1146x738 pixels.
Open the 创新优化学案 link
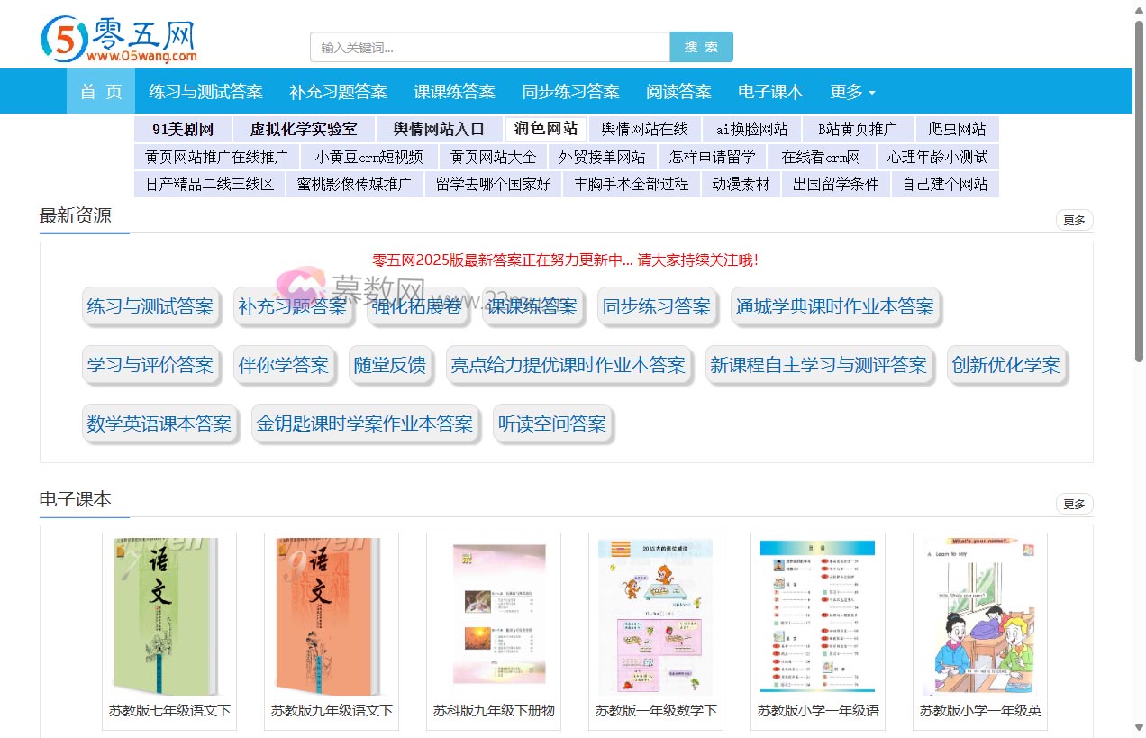[x=1006, y=364]
